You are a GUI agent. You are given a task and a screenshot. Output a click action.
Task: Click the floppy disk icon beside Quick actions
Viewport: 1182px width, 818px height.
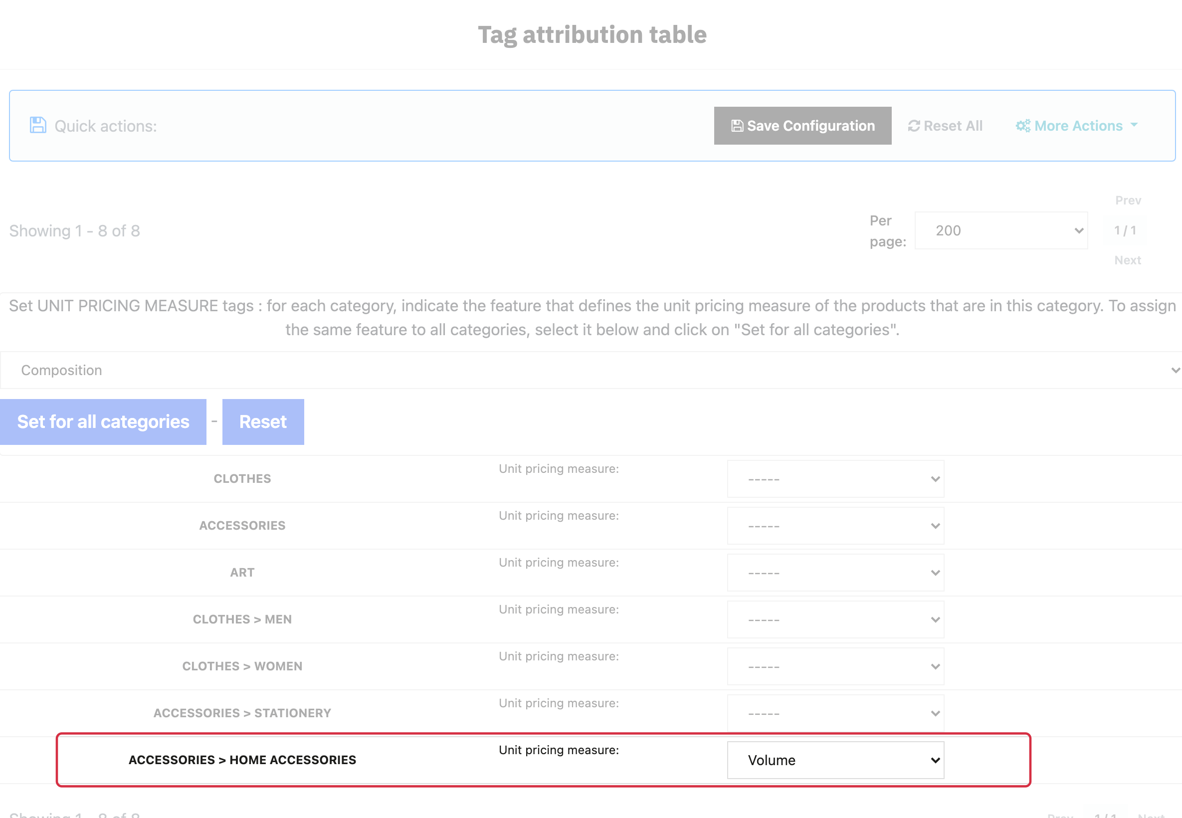point(38,125)
